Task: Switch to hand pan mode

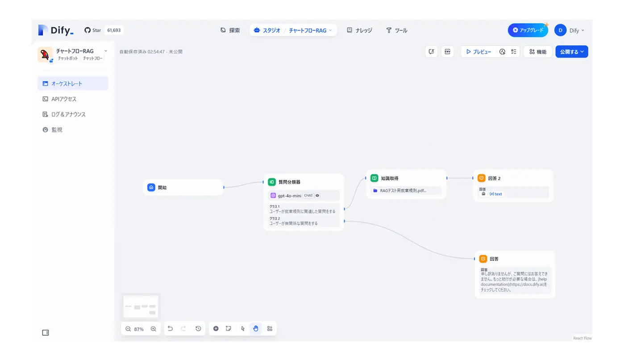Action: pos(256,329)
